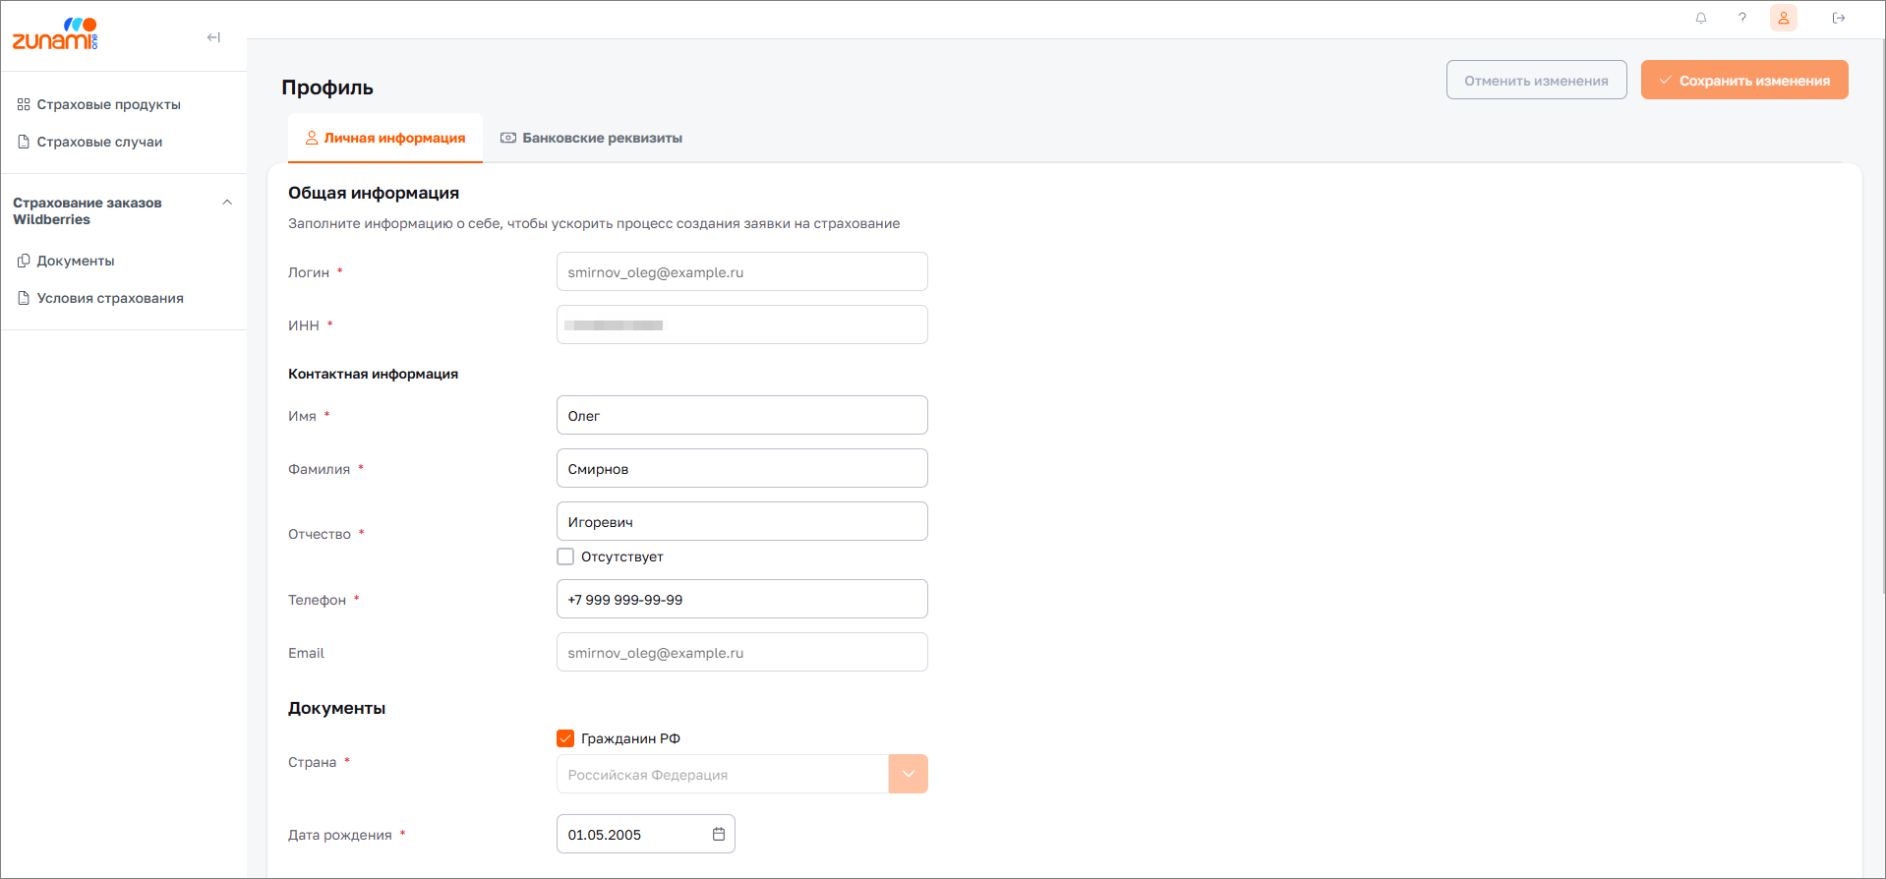Image resolution: width=1886 pixels, height=879 pixels.
Task: Open Страховые продукты in sidebar
Action: [x=108, y=104]
